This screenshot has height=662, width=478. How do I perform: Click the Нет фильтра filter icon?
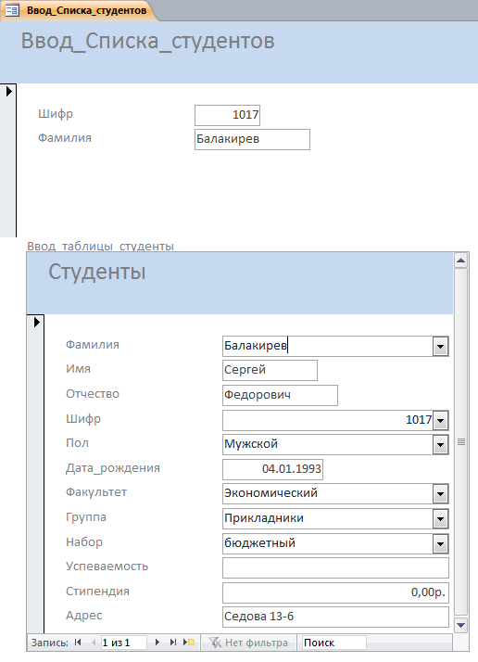(x=215, y=643)
